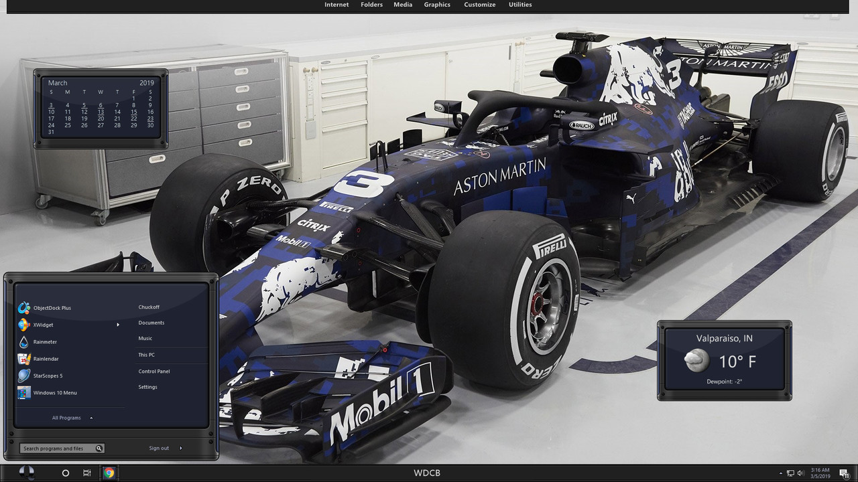Click the 10° F temperature reading

tap(737, 362)
